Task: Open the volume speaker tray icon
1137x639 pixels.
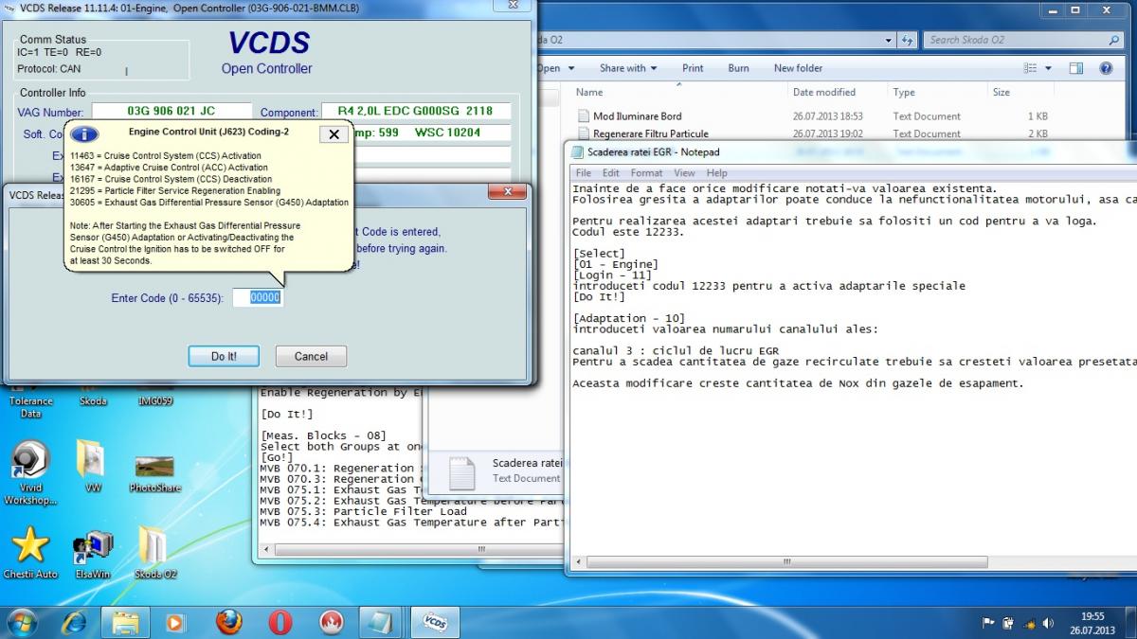Action: pyautogui.click(x=1048, y=623)
